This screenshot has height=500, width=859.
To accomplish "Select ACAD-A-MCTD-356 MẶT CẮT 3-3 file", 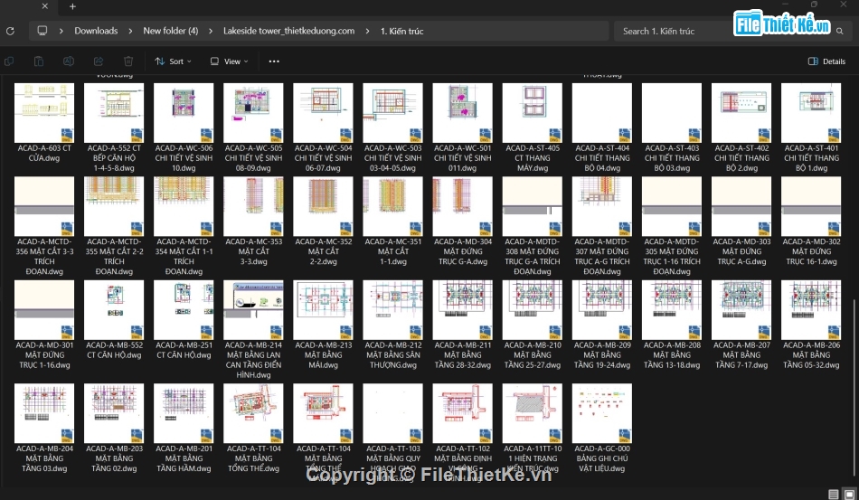I will pos(44,226).
